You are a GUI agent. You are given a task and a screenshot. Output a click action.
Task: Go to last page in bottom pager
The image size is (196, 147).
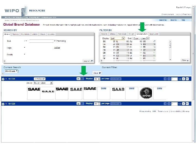pyautogui.click(x=187, y=104)
